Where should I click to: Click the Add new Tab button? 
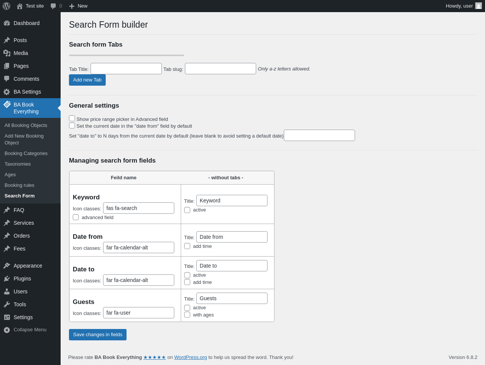[87, 80]
